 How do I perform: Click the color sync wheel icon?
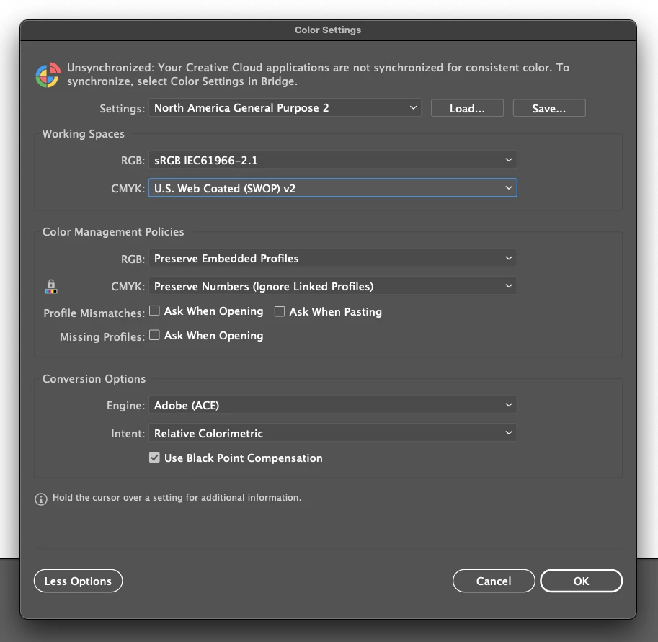[x=48, y=75]
